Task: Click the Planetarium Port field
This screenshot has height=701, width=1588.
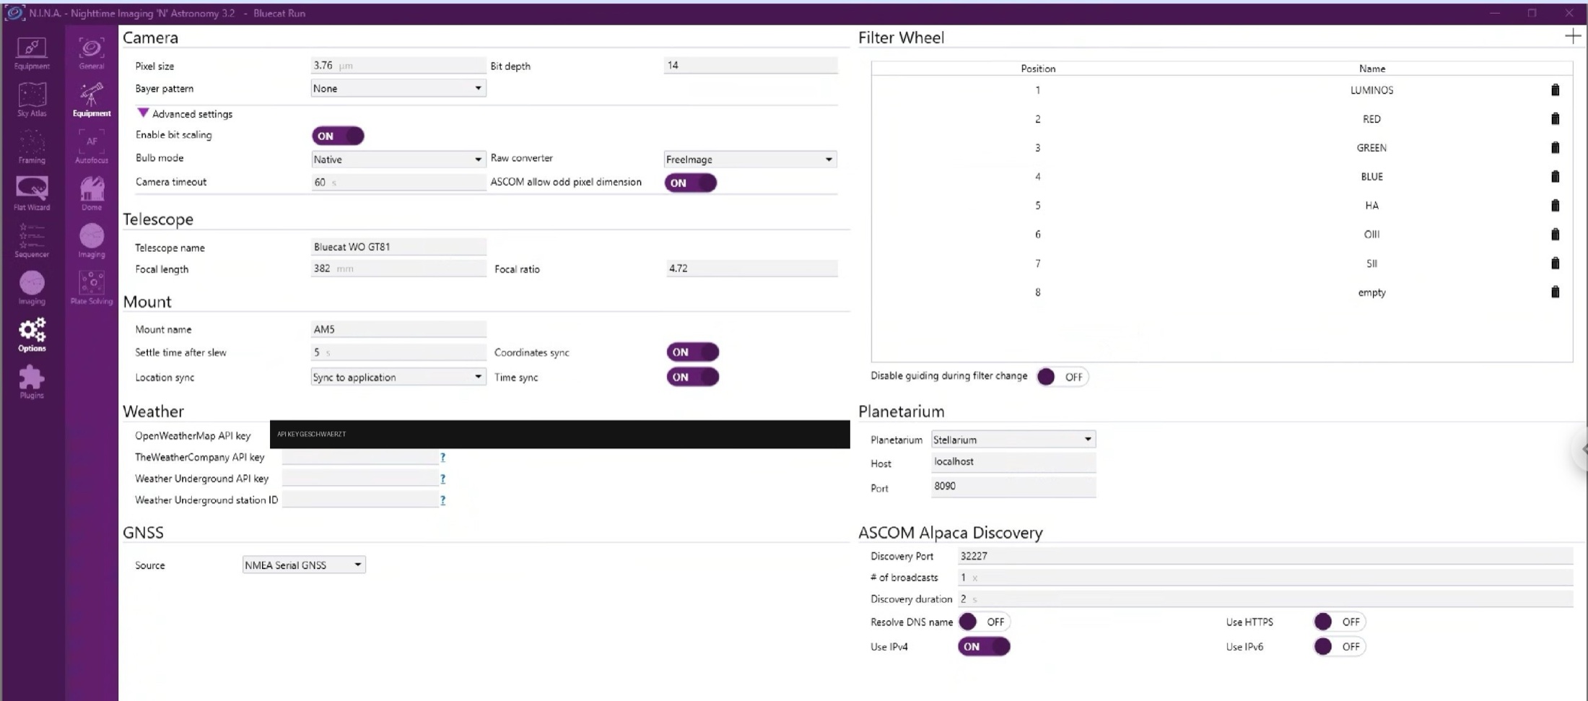Action: (x=1013, y=487)
